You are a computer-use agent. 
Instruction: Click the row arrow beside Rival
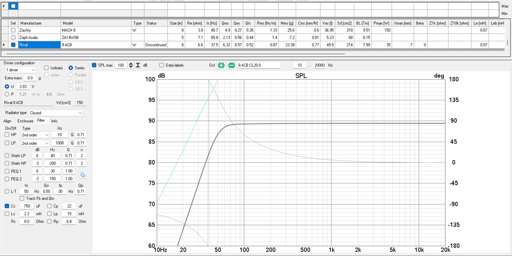[x=4, y=45]
